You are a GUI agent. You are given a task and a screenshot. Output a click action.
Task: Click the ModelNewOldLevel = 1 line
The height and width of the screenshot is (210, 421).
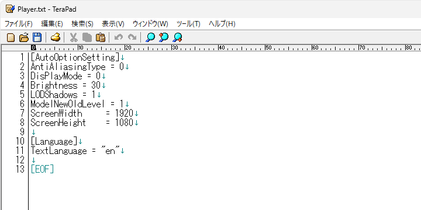pyautogui.click(x=77, y=104)
